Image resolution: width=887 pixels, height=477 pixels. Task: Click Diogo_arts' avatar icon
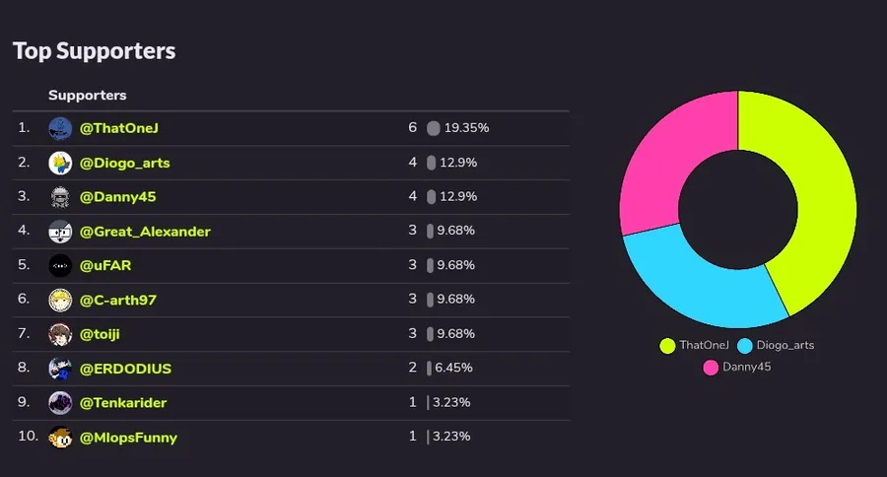pos(60,163)
